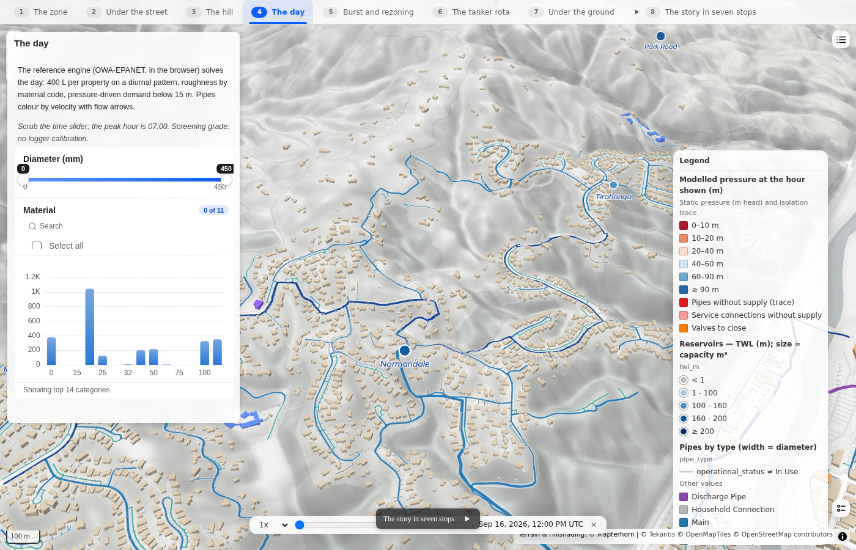This screenshot has width=856, height=550.
Task: Switch to the Burst and rezoning tab
Action: tap(369, 12)
